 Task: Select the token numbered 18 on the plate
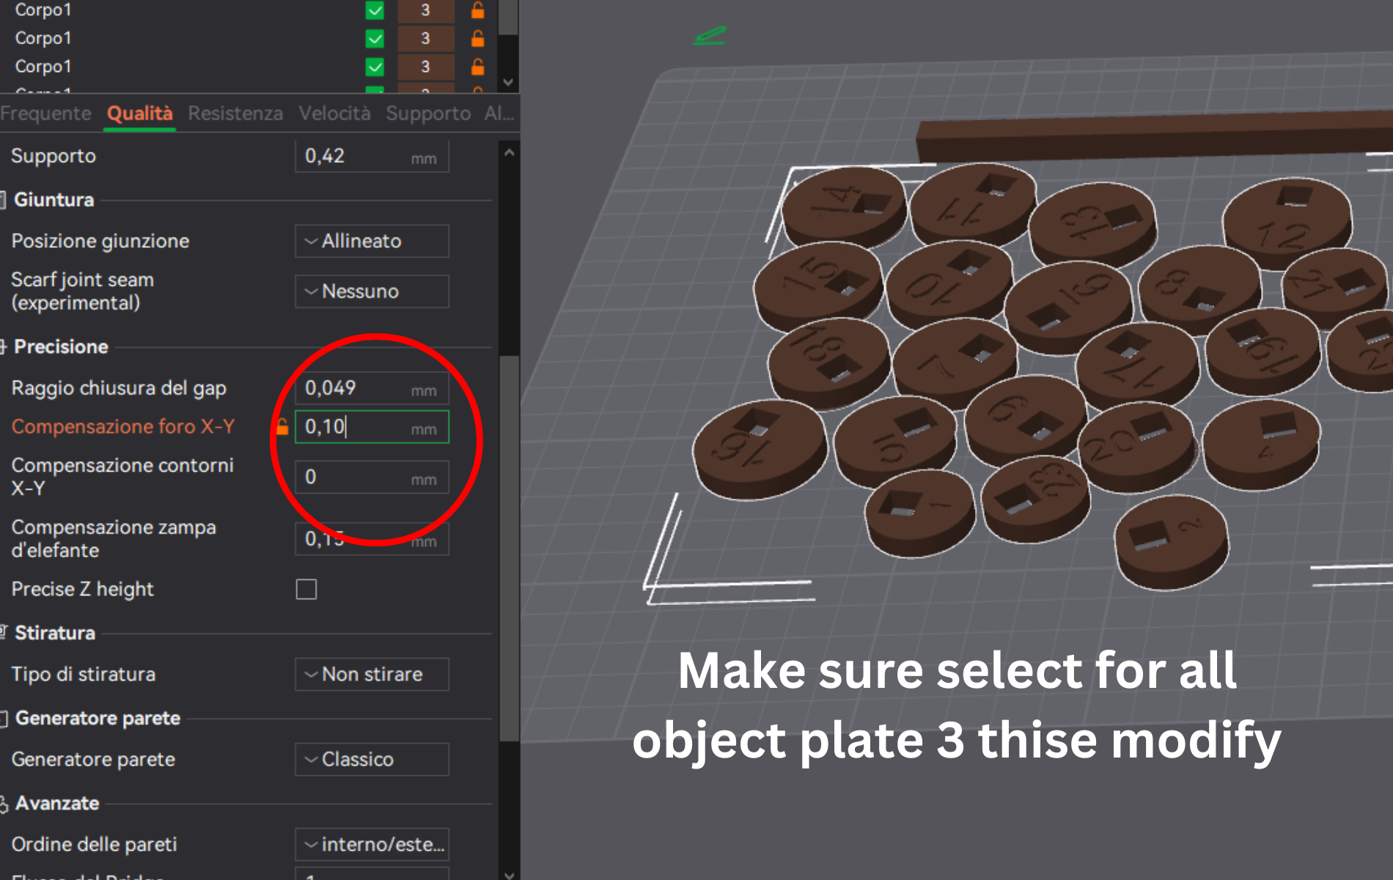(828, 364)
